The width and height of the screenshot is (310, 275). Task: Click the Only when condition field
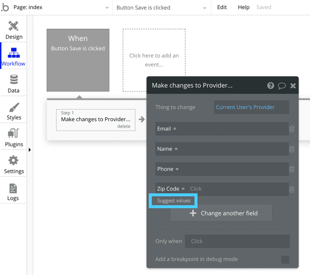click(237, 241)
